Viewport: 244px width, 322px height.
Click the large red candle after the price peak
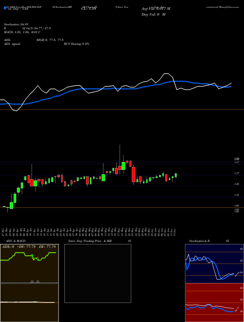click(x=134, y=174)
